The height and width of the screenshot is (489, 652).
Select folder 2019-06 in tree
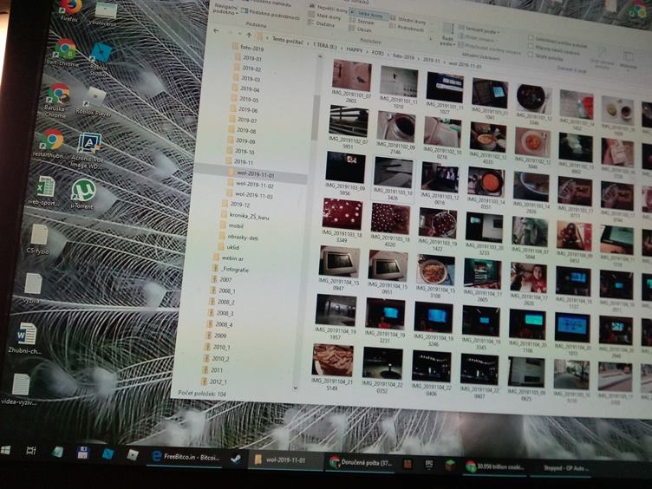point(244,110)
